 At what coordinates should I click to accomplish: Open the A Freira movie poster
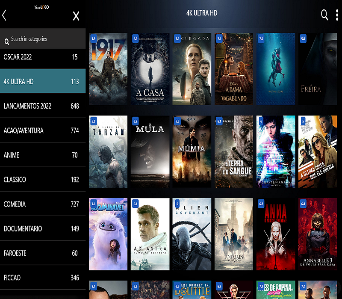click(x=318, y=69)
